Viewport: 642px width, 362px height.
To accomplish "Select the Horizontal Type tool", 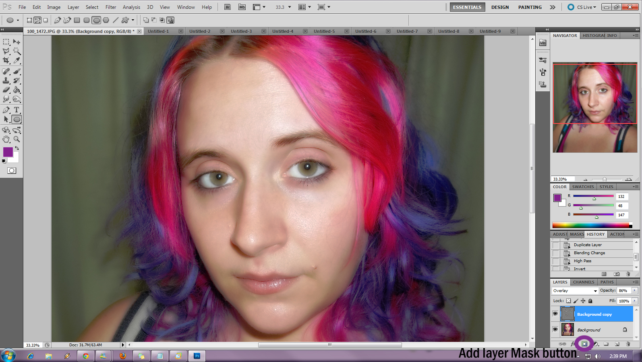I will point(17,110).
